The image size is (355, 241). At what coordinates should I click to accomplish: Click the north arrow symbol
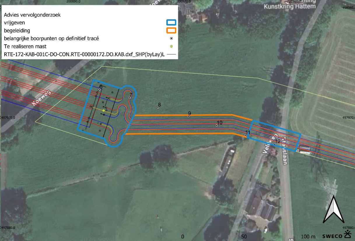(334, 209)
